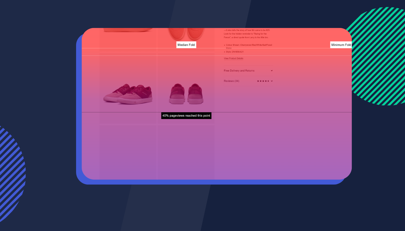Open the "View Product Details" link
405x231 pixels.
(233, 58)
